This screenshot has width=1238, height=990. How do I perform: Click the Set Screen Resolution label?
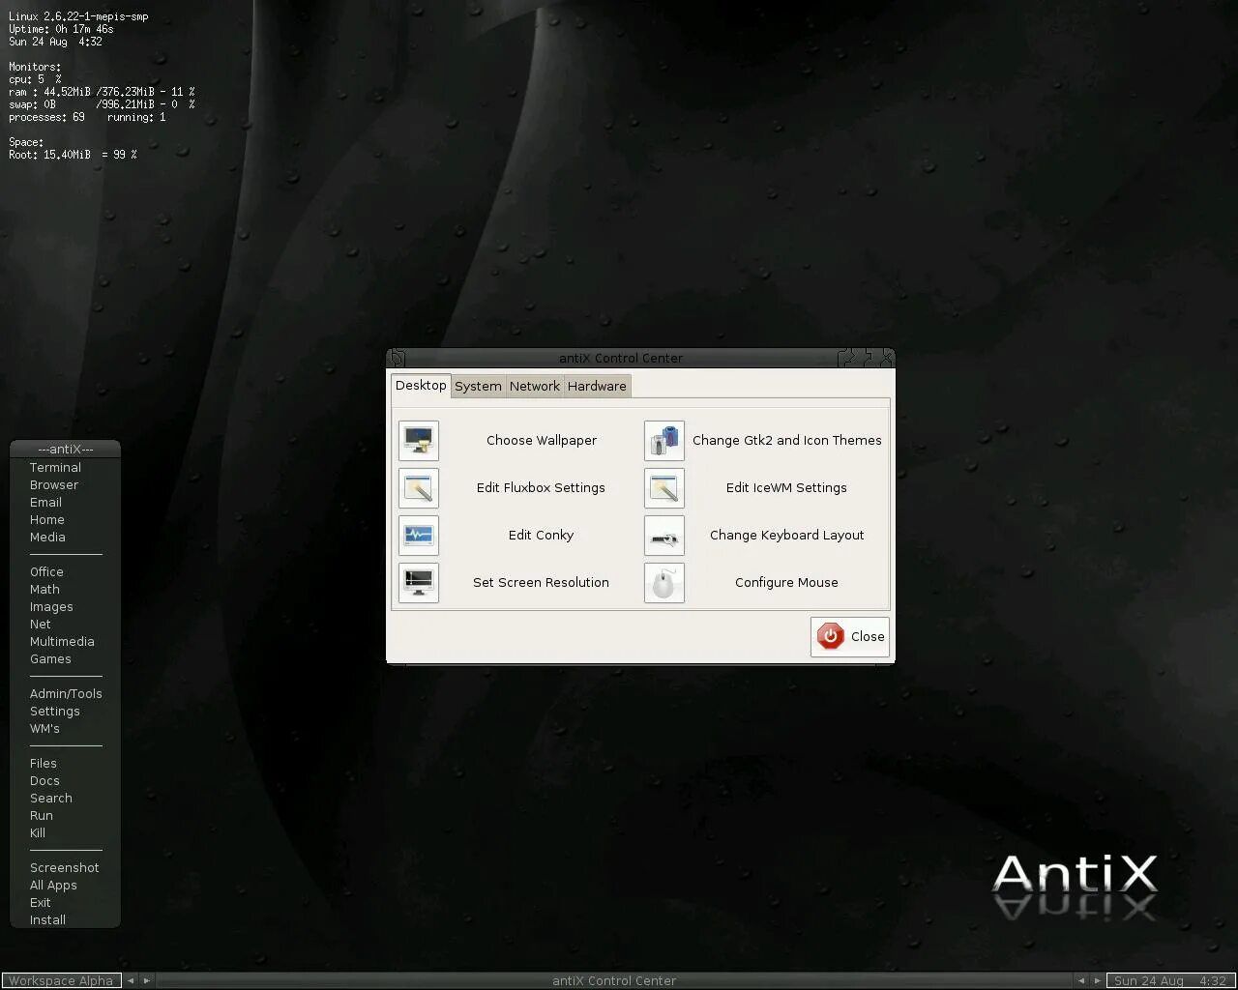pos(541,583)
